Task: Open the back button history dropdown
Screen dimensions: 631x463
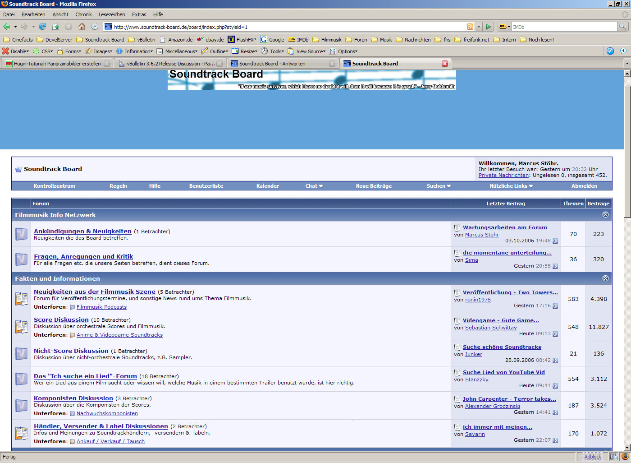Action: click(15, 27)
